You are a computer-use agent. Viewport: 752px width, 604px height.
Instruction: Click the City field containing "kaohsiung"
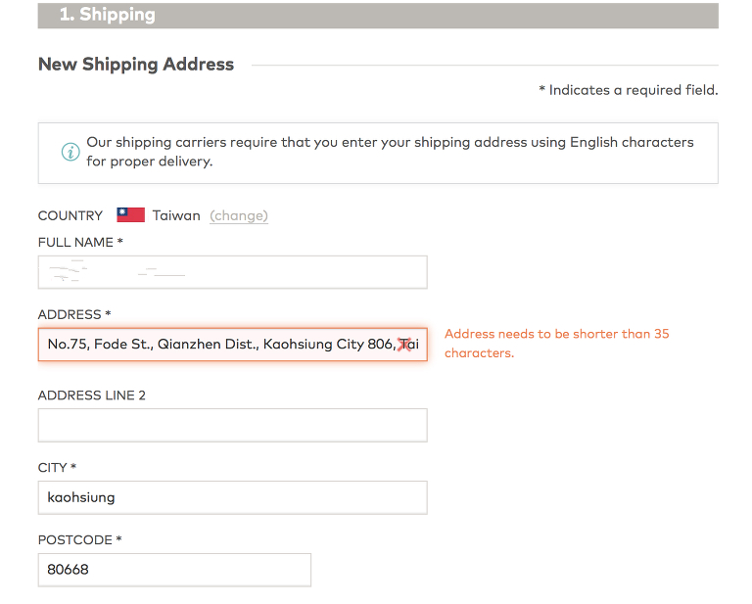pyautogui.click(x=232, y=497)
